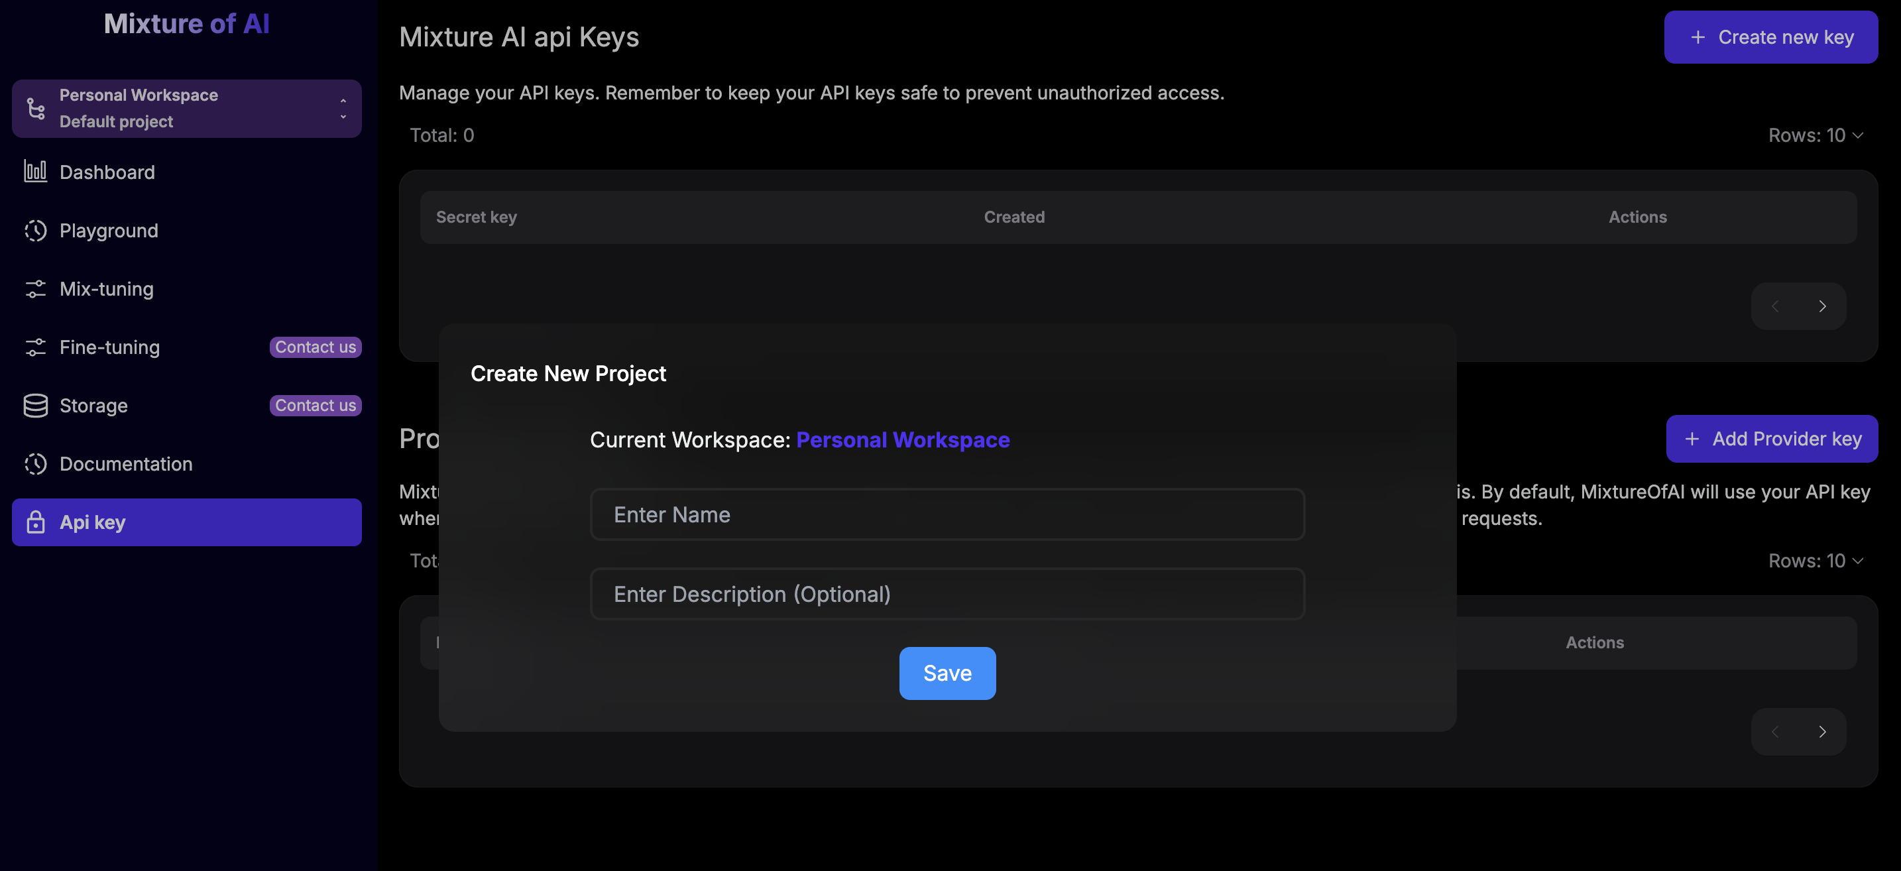Click the workspace branch icon
Image resolution: width=1901 pixels, height=871 pixels.
(x=35, y=109)
